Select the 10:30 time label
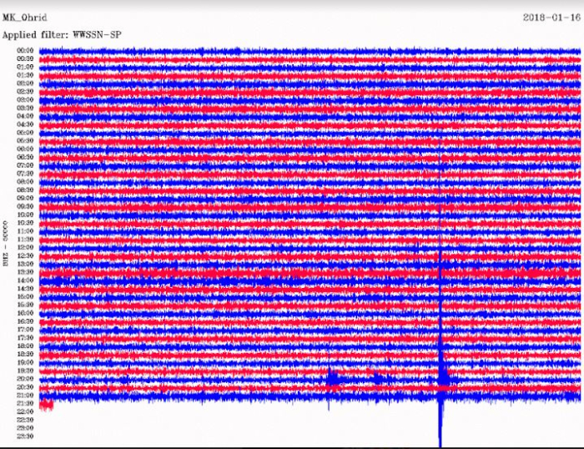This screenshot has width=584, height=449. (x=25, y=223)
